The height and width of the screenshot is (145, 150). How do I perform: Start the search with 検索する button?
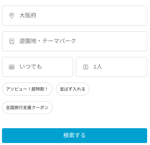[x=75, y=136]
